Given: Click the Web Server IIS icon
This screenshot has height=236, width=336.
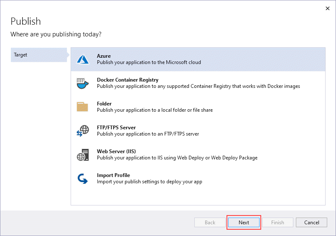Looking at the screenshot, I should coord(83,155).
